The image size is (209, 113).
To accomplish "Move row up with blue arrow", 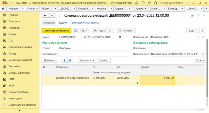I will (65, 60).
